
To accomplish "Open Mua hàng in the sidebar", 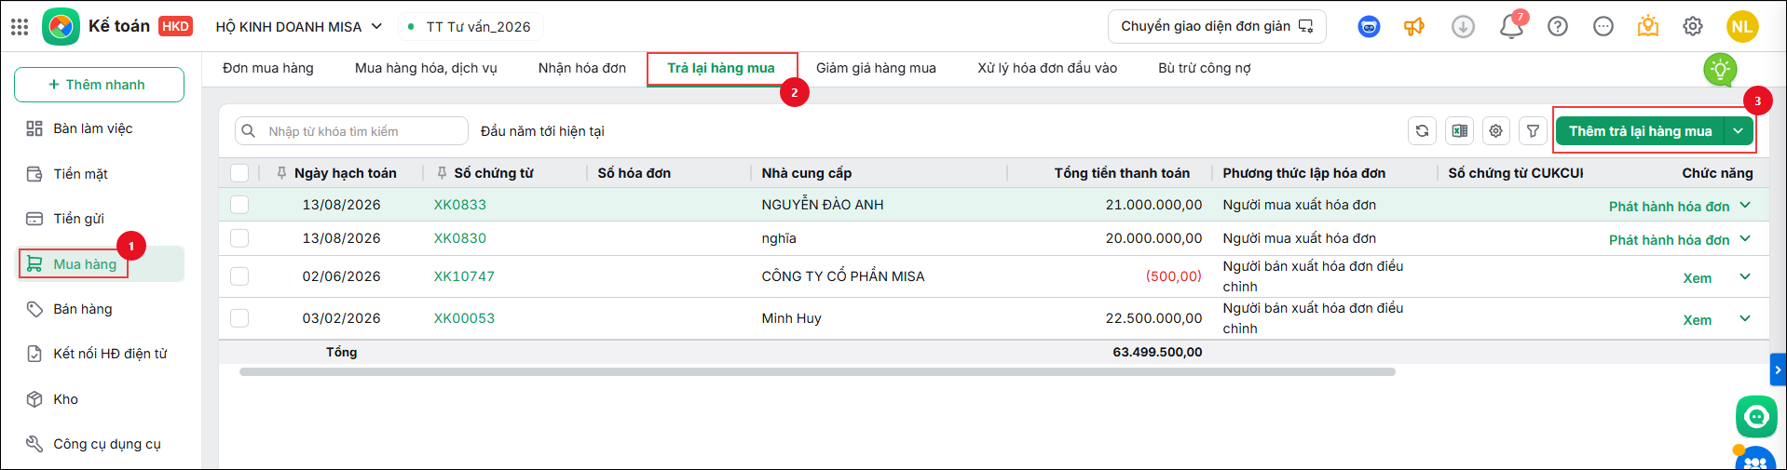I will click(101, 264).
